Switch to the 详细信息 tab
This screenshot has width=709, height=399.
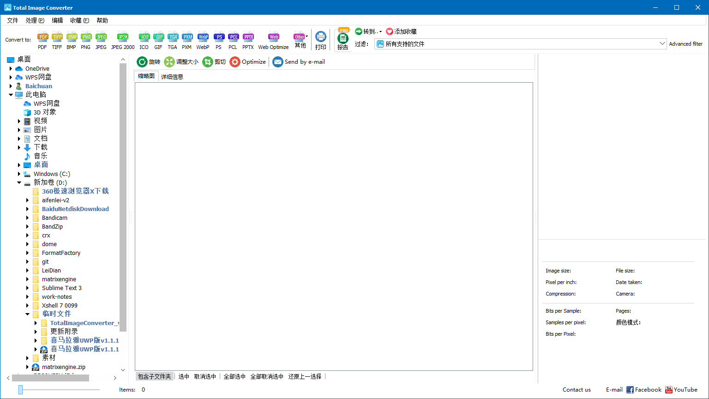(x=172, y=76)
